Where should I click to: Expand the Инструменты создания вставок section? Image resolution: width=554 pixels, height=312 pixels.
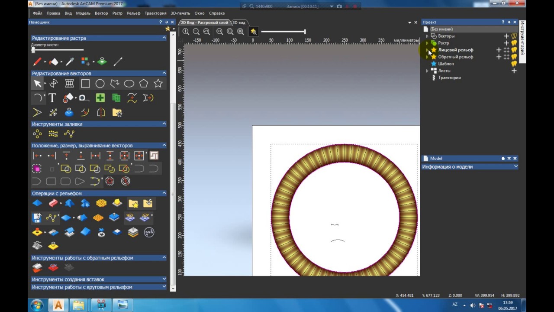tap(164, 279)
